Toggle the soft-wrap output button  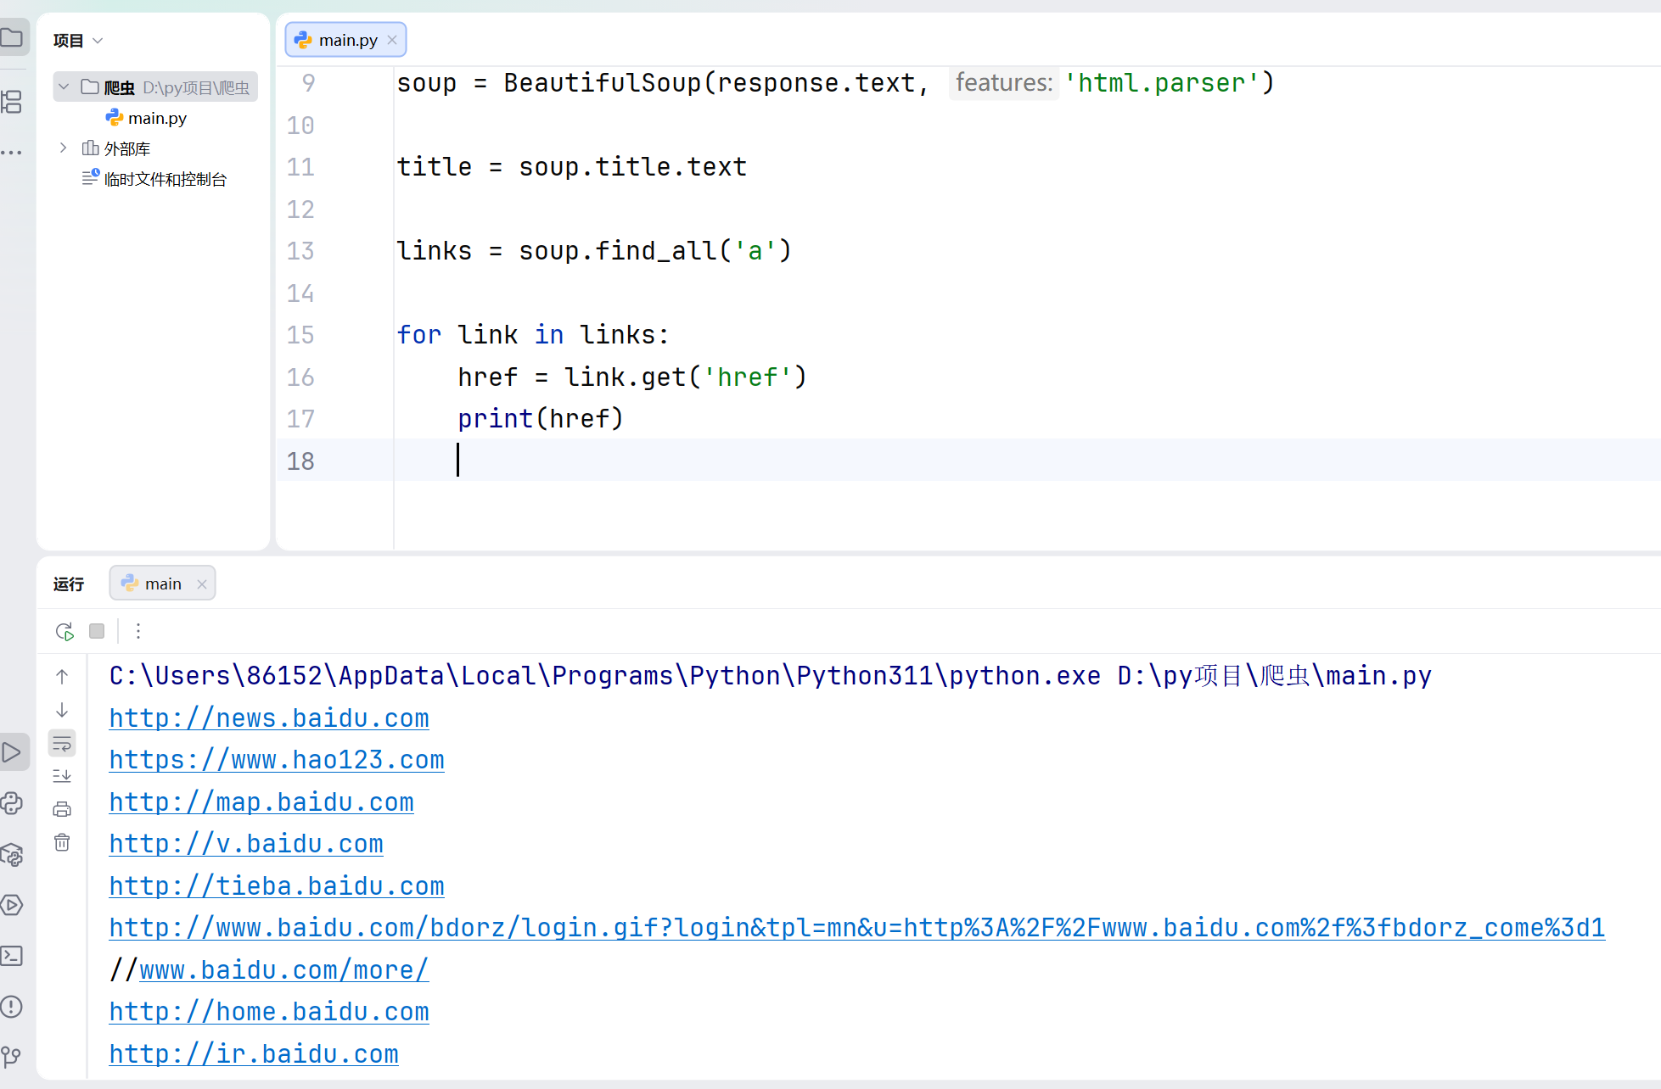(x=62, y=744)
